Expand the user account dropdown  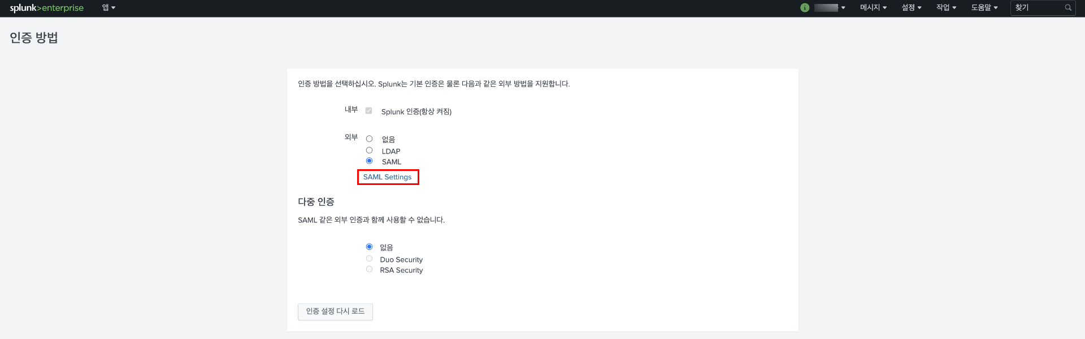[830, 8]
